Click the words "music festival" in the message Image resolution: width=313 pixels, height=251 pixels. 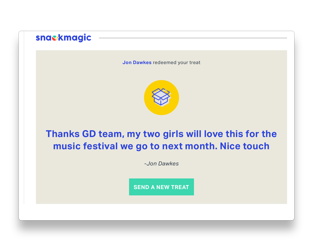click(x=85, y=146)
